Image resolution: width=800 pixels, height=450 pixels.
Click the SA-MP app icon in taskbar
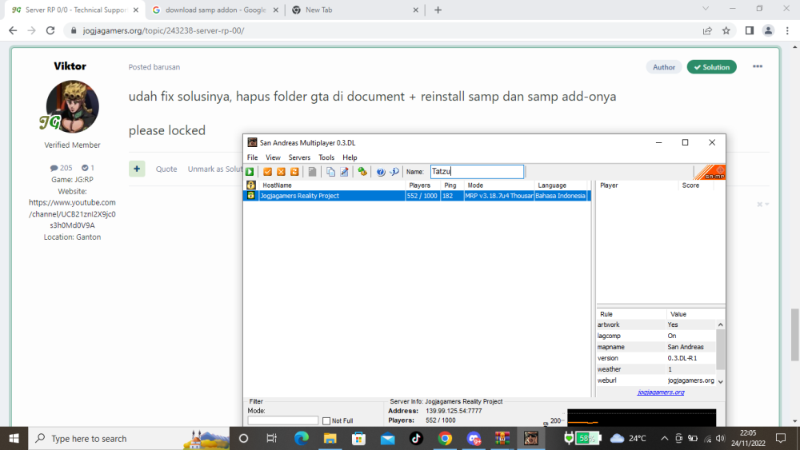click(x=531, y=438)
